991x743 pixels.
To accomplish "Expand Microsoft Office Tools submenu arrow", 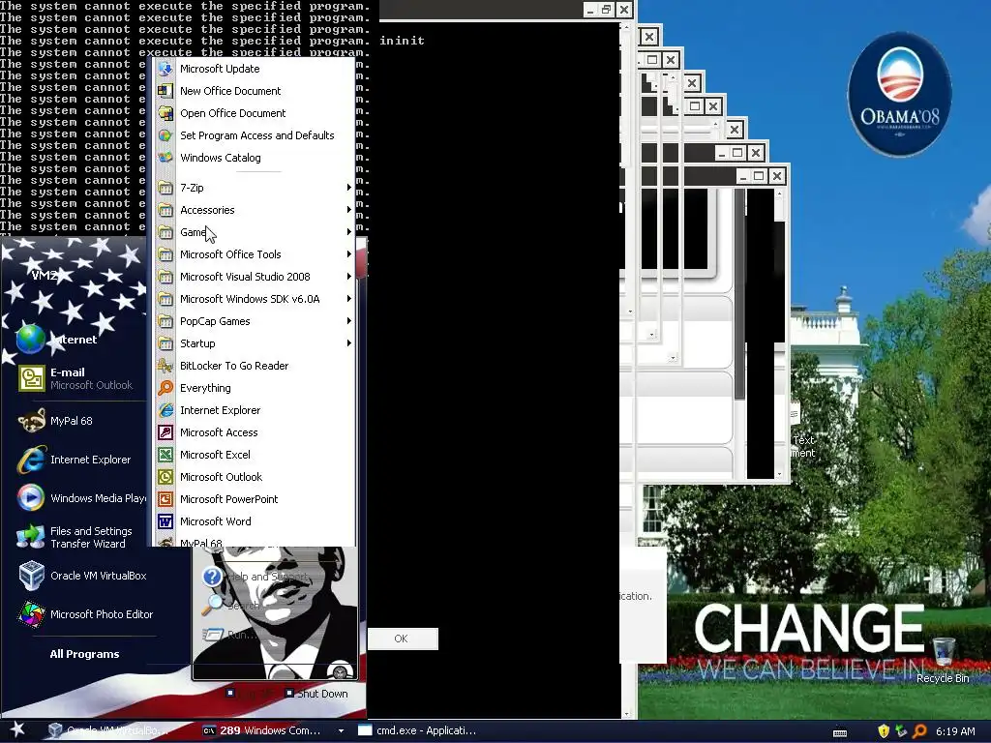I will click(x=348, y=254).
